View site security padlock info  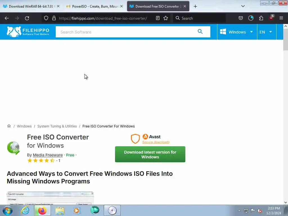coord(54,18)
